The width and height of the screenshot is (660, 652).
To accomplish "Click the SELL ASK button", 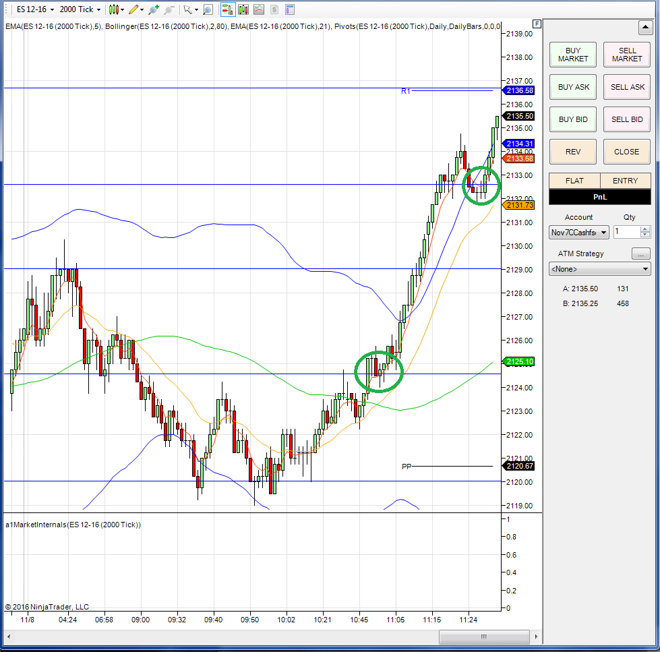I will [627, 87].
